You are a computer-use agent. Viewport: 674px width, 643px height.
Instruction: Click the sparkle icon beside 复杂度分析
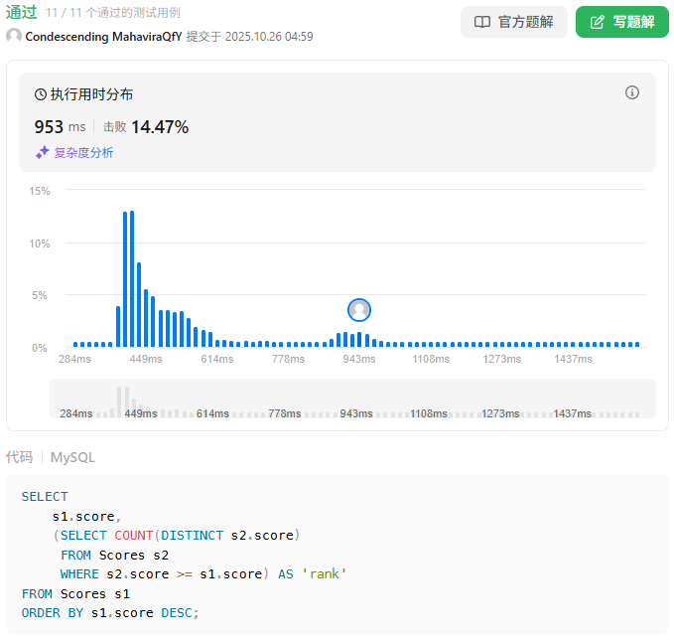pos(43,153)
